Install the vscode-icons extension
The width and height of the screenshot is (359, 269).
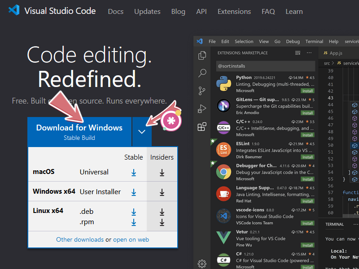[307, 223]
